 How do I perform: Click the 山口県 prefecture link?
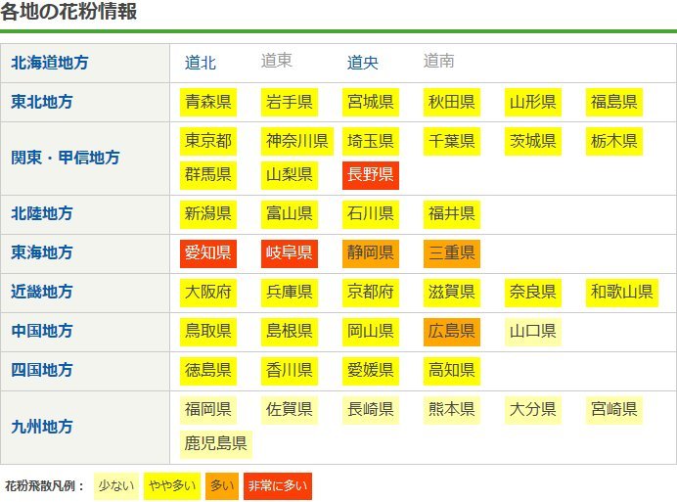tap(533, 332)
